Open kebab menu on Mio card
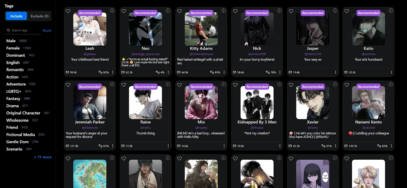Screen dimensions: 407x188 pos(224,146)
